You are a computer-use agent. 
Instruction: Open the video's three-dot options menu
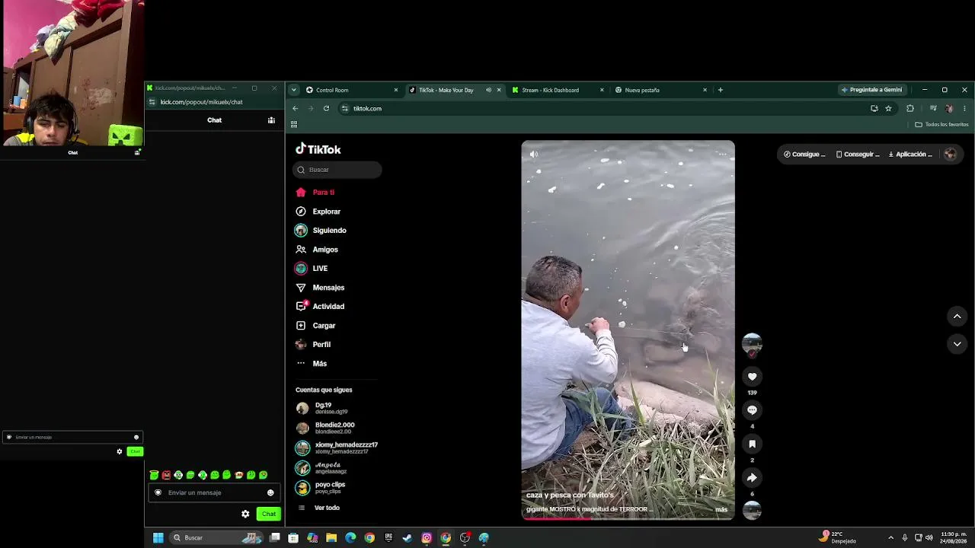pos(722,154)
